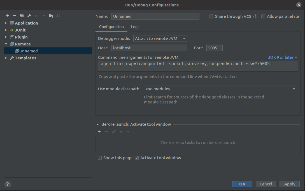Sort configurations in the list
The image size is (305, 191).
pos(58,16)
